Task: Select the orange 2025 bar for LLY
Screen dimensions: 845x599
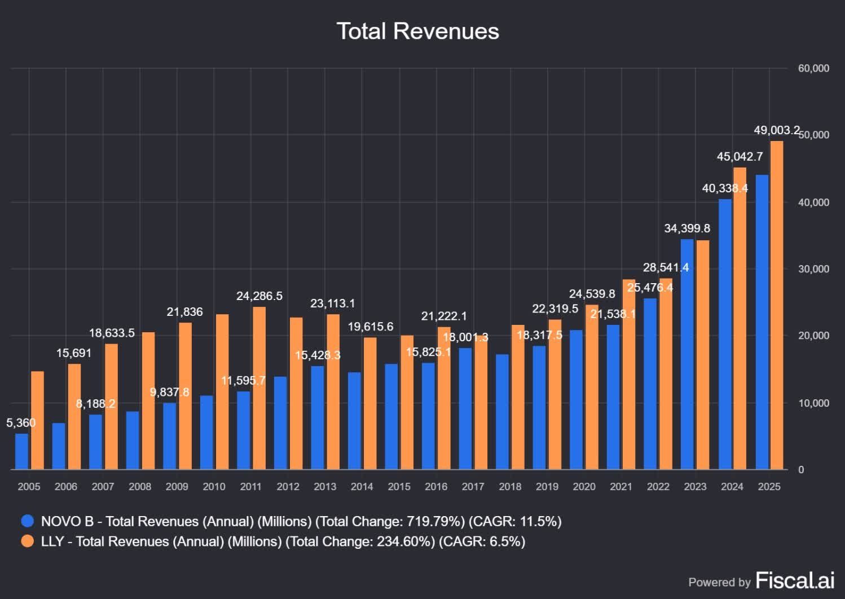Action: pyautogui.click(x=776, y=305)
